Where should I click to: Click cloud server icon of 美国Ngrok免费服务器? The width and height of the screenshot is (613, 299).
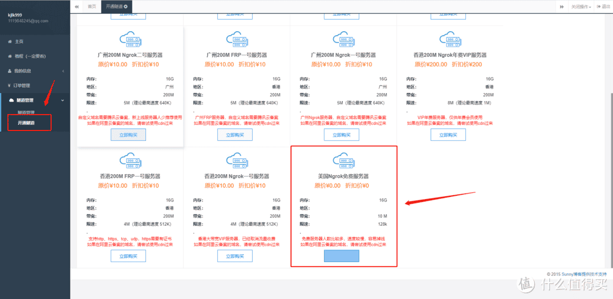(343, 161)
